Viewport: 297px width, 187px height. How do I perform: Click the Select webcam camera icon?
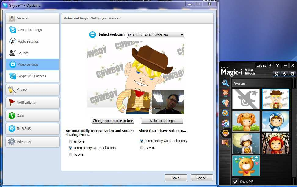[x=92, y=35]
